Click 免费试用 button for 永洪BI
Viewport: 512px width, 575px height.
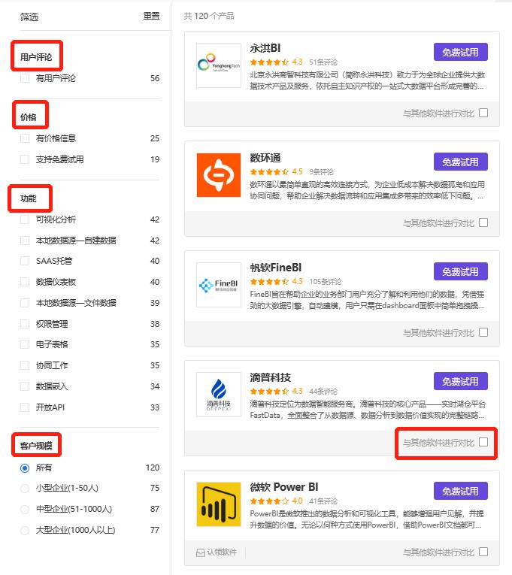coord(461,52)
